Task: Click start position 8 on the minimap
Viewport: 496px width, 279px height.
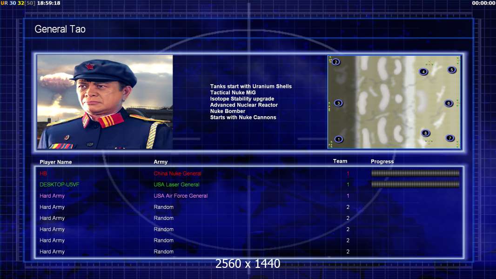Action: pyautogui.click(x=425, y=133)
